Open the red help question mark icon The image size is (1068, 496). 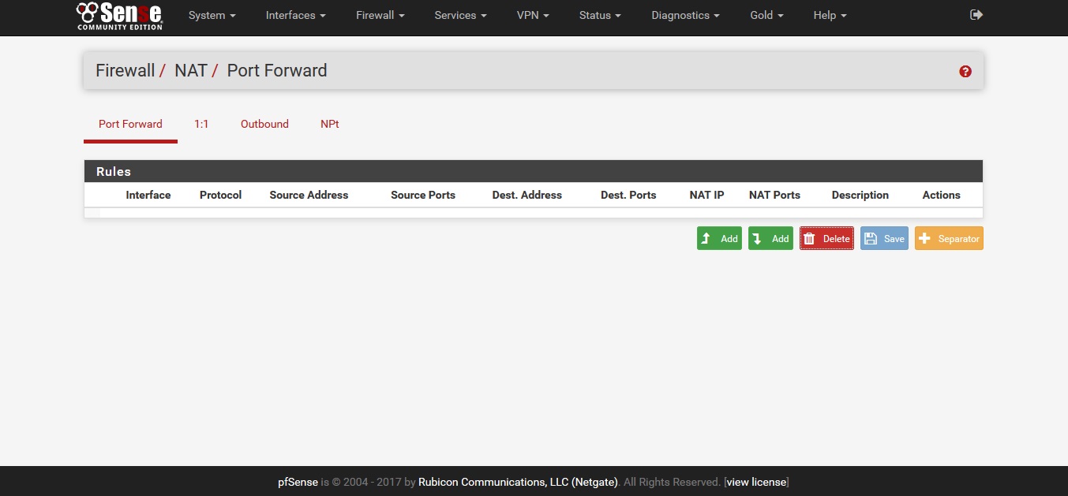(965, 72)
